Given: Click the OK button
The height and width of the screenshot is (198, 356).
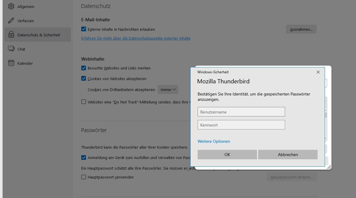Looking at the screenshot, I should click(227, 155).
